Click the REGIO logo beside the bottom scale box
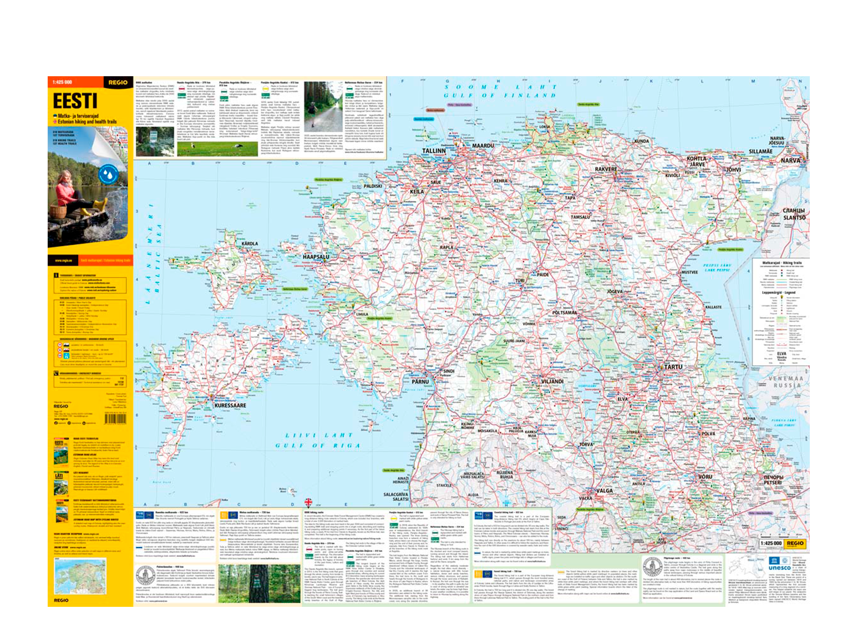The image size is (857, 635). [x=795, y=543]
